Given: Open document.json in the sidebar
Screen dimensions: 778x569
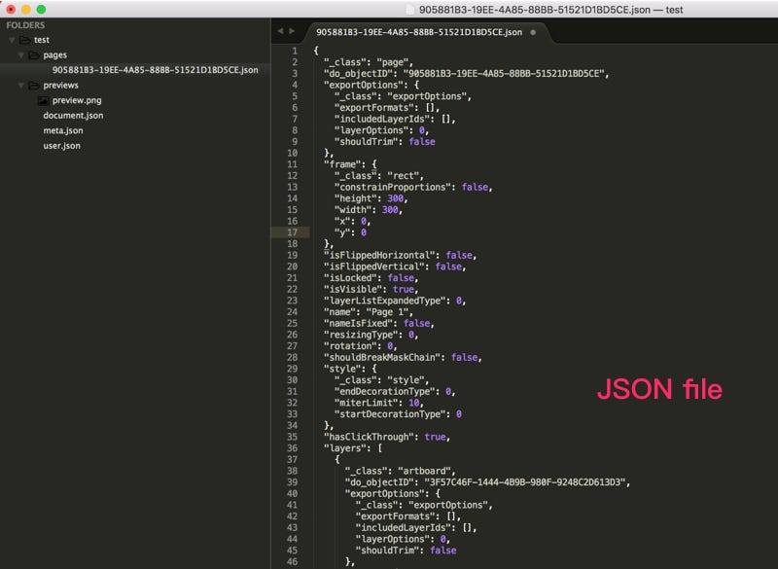Looking at the screenshot, I should pos(74,116).
